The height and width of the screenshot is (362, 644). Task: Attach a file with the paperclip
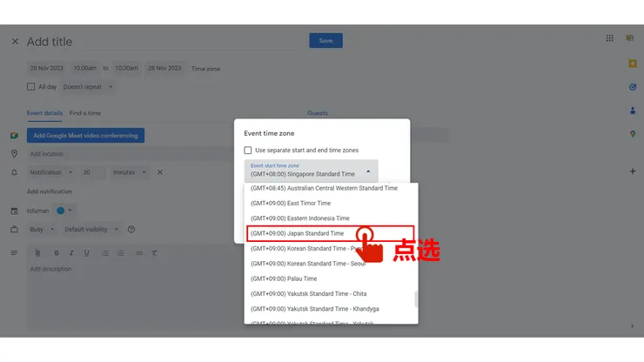point(37,253)
